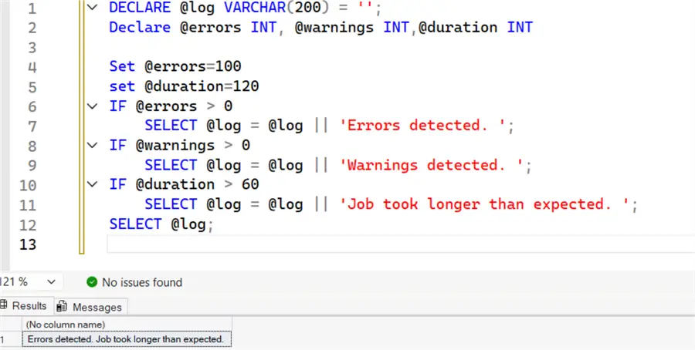Collapse the IF @duration block at line 10
Screen dimensions: 695x350
pyautogui.click(x=92, y=184)
